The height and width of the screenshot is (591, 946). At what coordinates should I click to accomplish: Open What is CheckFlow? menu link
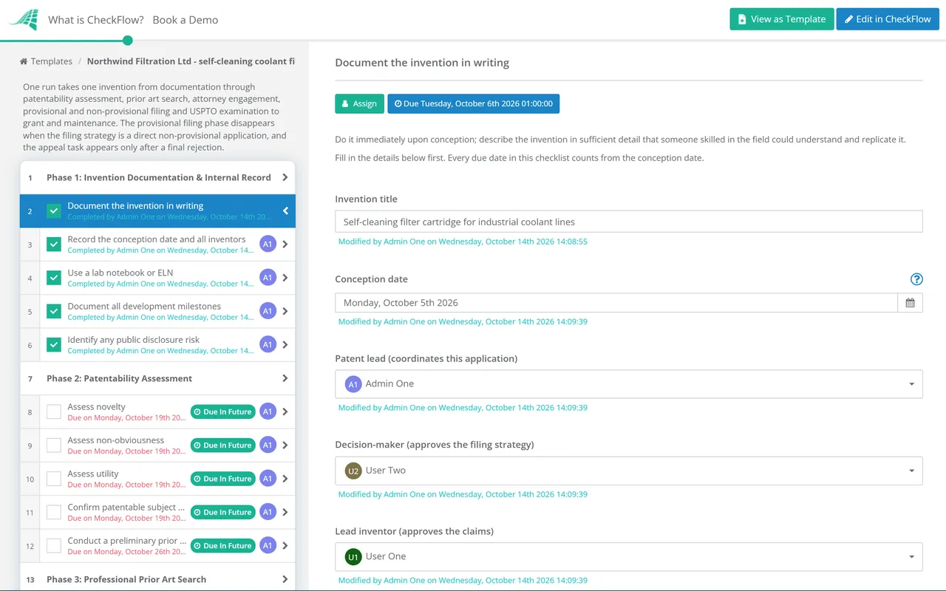(96, 20)
